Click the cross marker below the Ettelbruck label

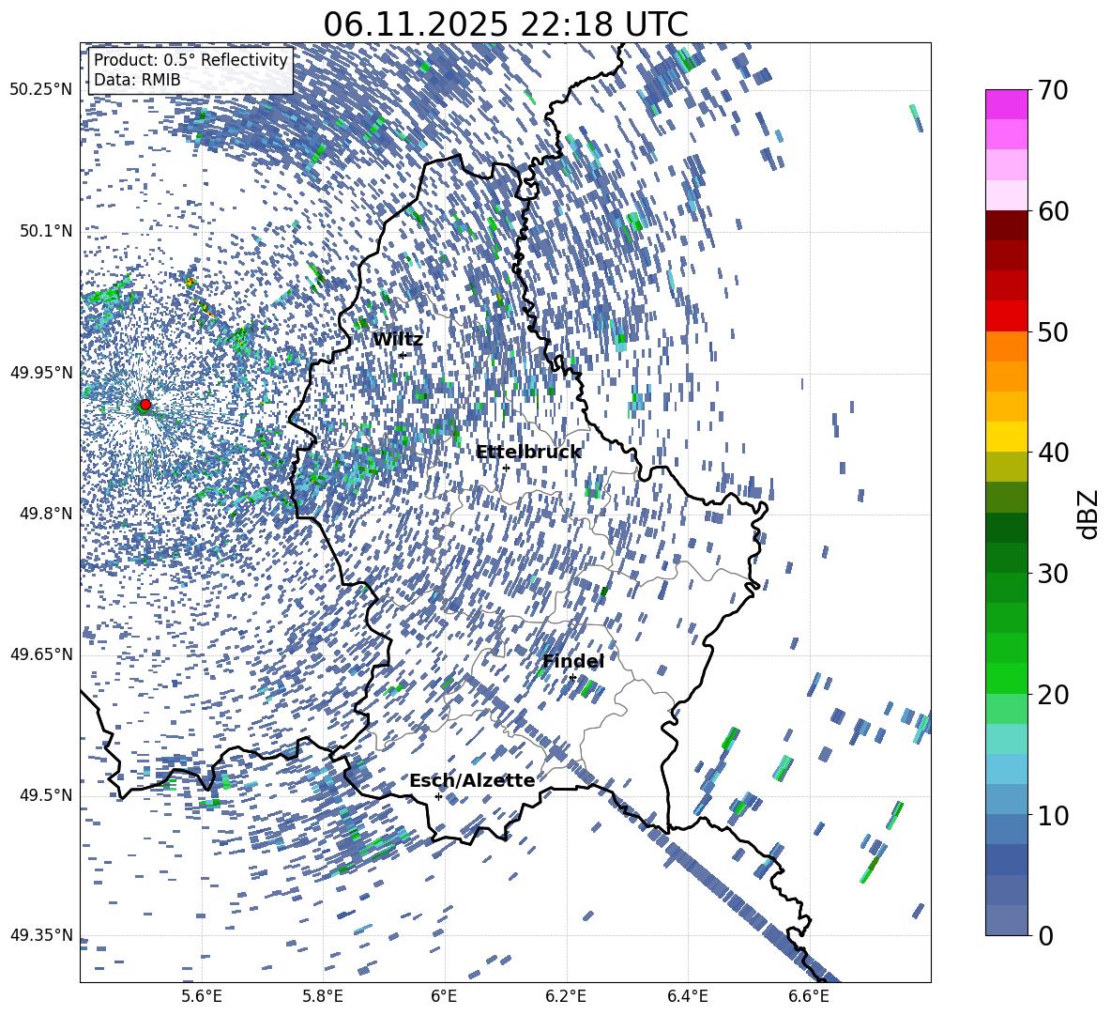pos(506,468)
